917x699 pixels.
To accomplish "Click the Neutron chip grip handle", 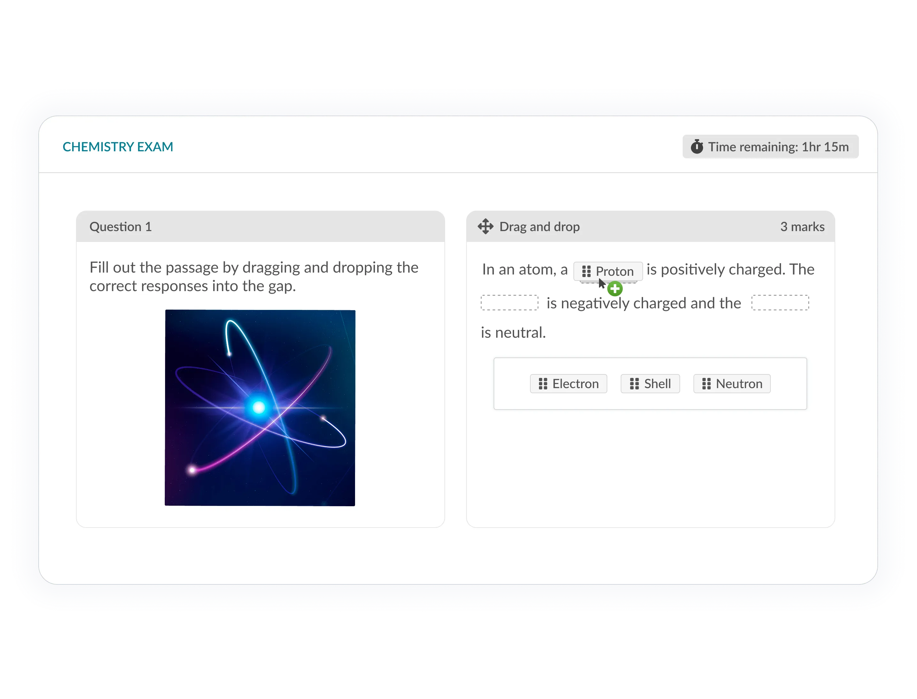I will 706,384.
